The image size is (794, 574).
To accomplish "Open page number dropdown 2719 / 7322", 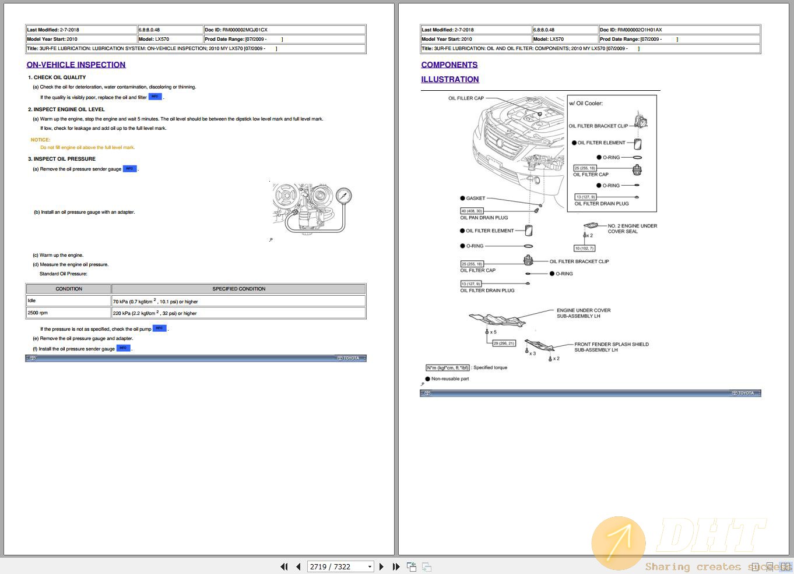I will (x=370, y=566).
